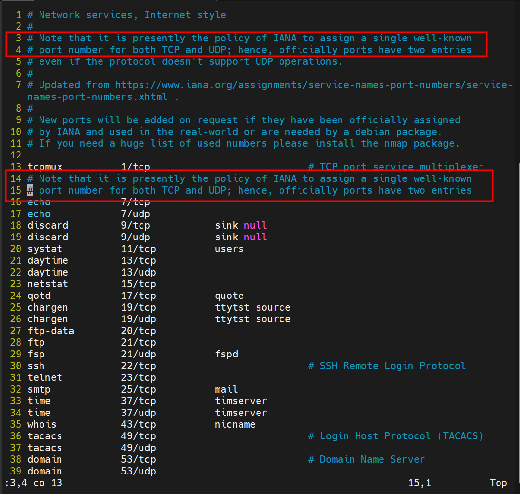Click the IANA service-names URL on line 7
520x494 pixels.
[312, 85]
